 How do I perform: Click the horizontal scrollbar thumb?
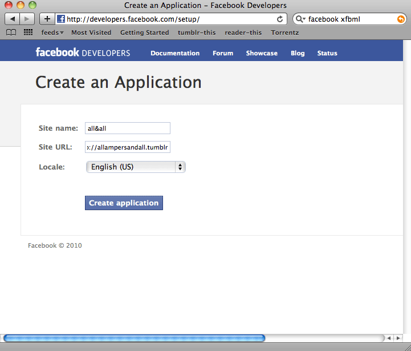pos(135,338)
